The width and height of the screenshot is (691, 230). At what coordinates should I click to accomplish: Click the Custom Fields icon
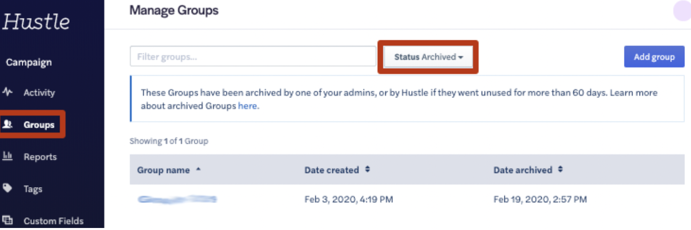coord(7,220)
